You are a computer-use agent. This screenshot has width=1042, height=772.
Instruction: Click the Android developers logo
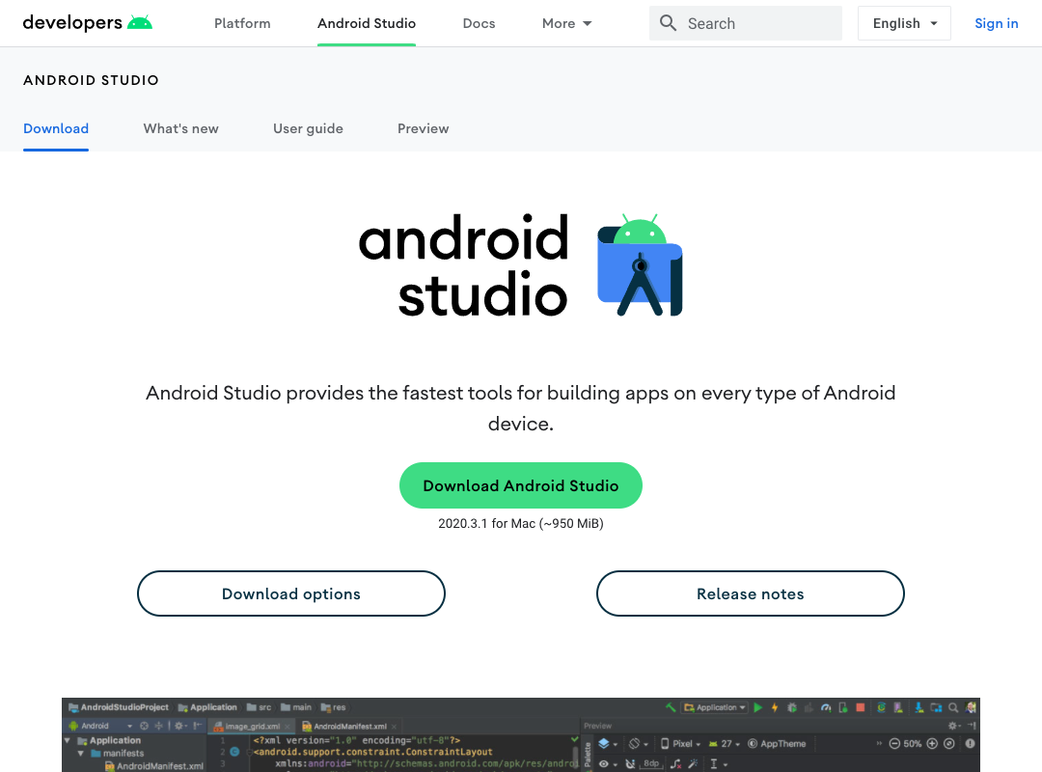tap(87, 23)
